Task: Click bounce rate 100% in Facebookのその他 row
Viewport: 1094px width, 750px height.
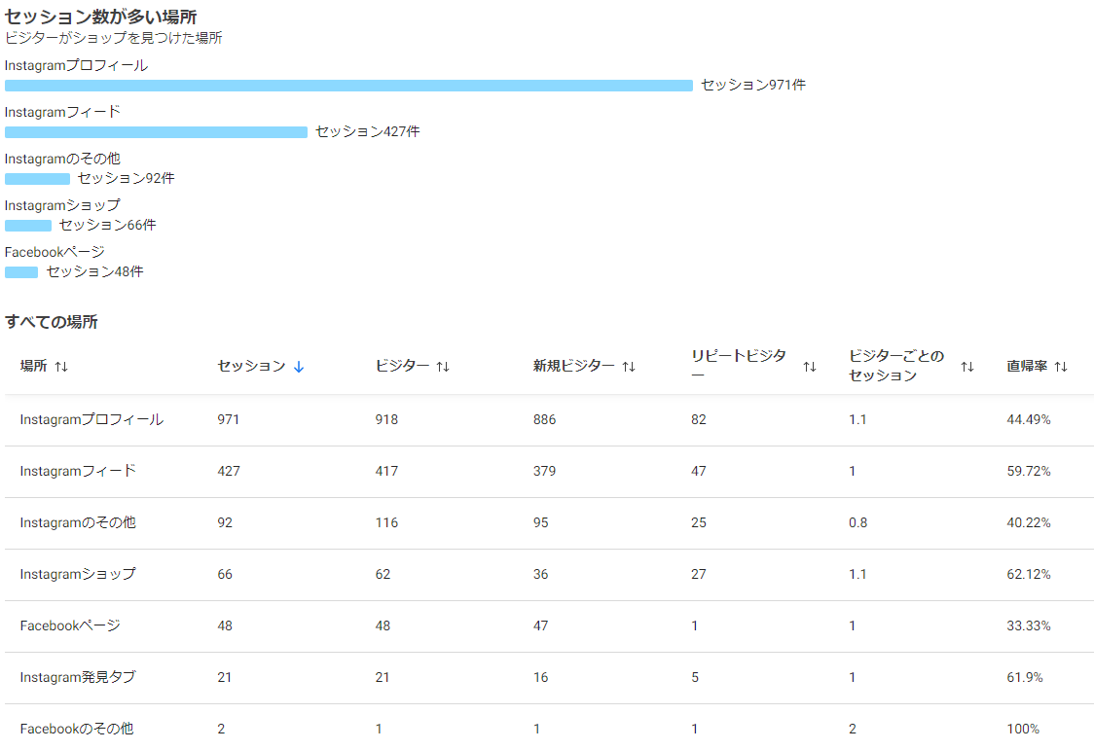Action: click(1023, 730)
